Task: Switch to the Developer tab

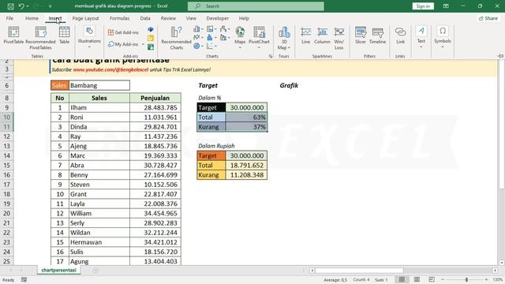Action: click(218, 18)
